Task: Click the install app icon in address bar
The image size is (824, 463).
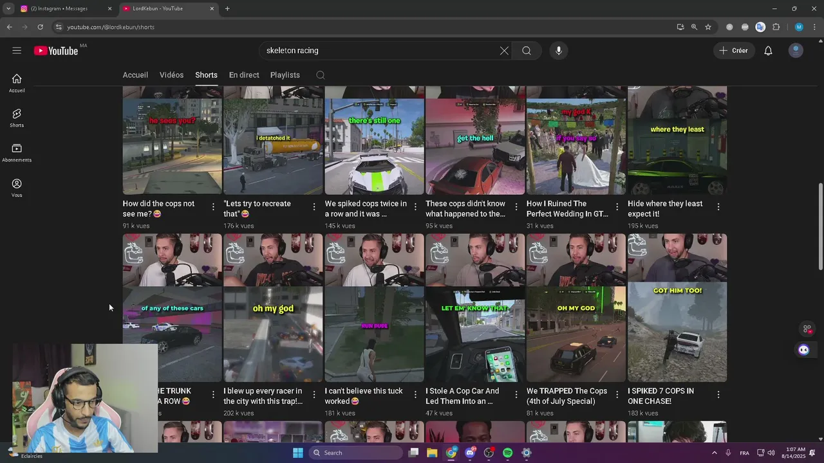Action: [x=680, y=27]
